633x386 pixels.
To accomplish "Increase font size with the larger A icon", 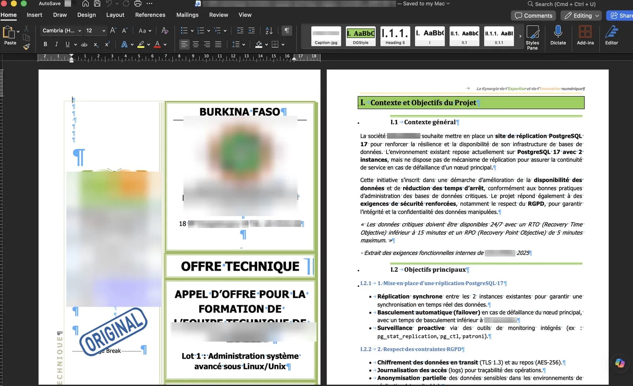I will [113, 30].
